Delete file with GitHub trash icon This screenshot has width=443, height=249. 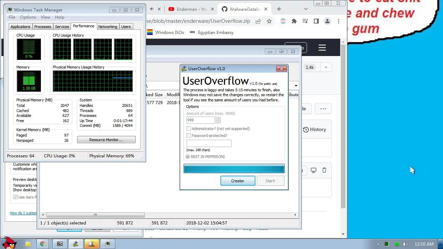pyautogui.click(x=324, y=170)
